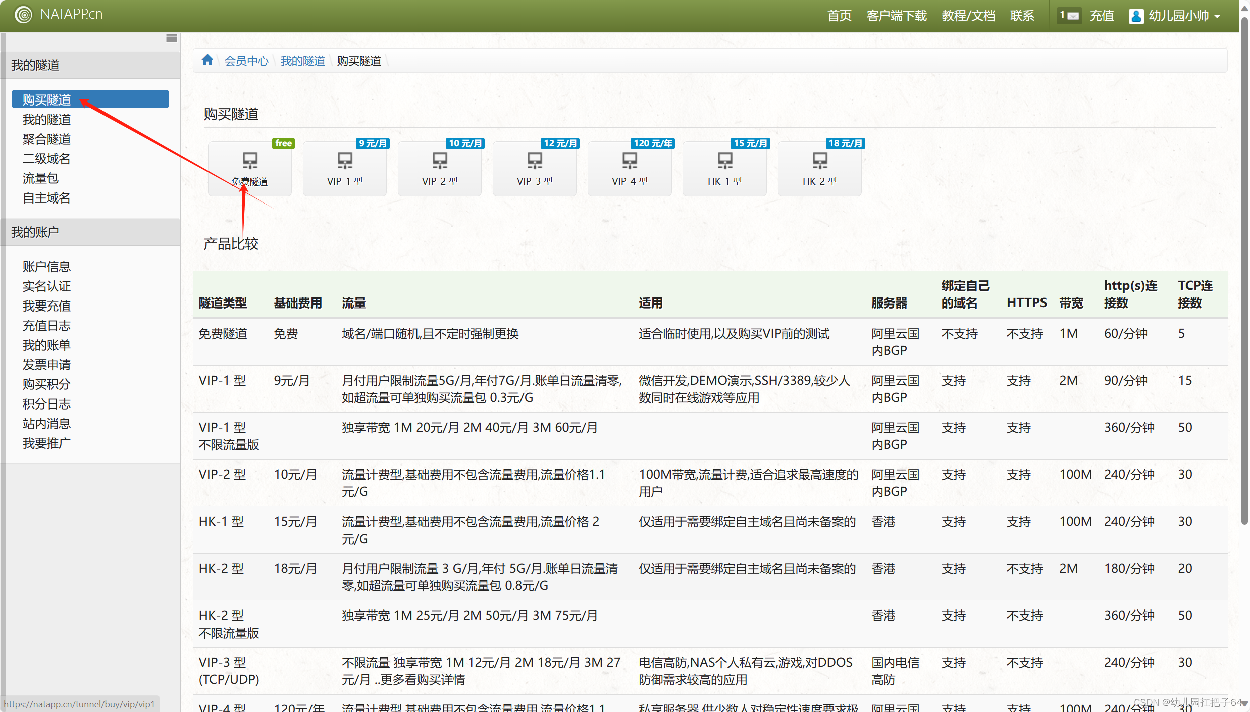
Task: Select the free tunnel tile
Action: click(x=250, y=168)
